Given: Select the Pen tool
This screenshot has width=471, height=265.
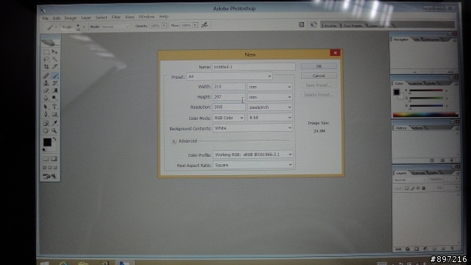Looking at the screenshot, I should point(46,114).
